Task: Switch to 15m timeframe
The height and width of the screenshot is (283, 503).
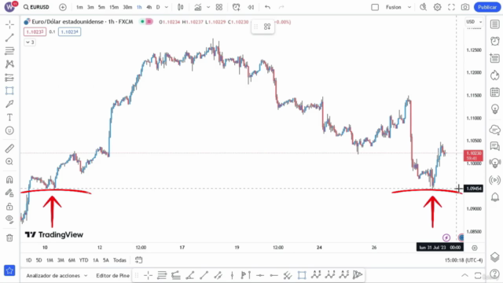Action: tap(114, 7)
